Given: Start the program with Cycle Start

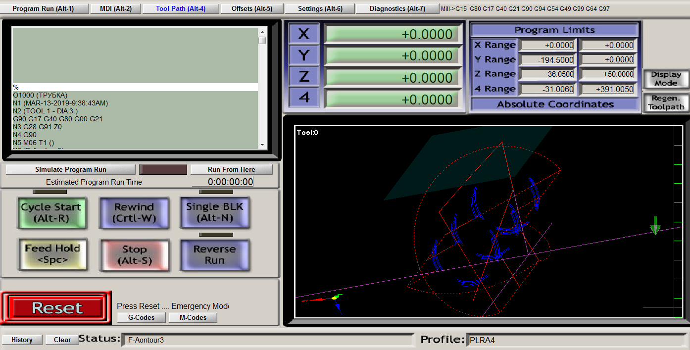Looking at the screenshot, I should (51, 213).
